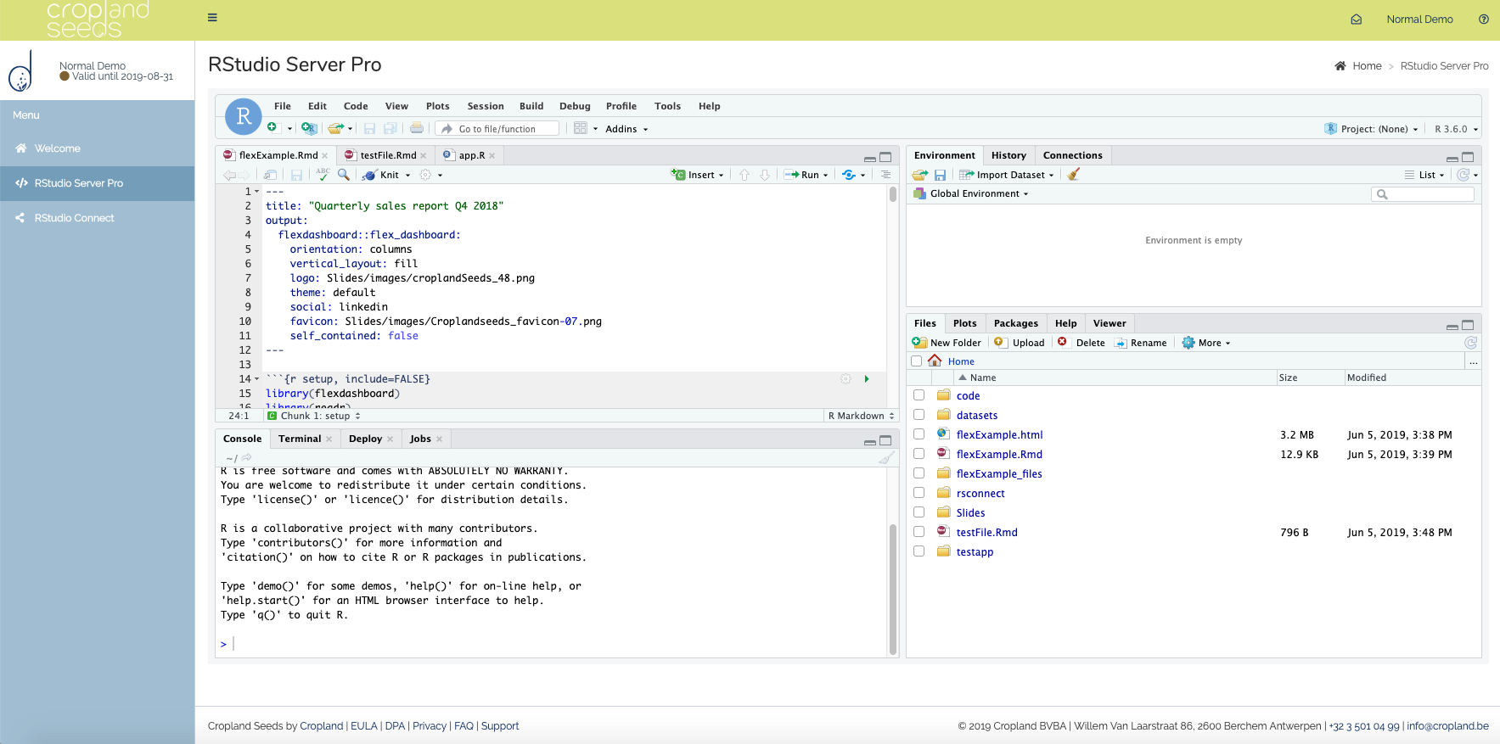Check the box next to flexExample.Rmd file
1500x744 pixels.
tap(919, 454)
